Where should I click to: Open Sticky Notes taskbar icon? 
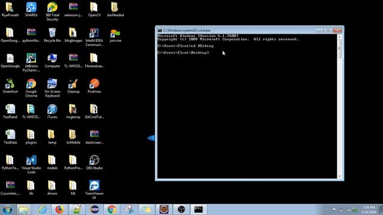147,210
